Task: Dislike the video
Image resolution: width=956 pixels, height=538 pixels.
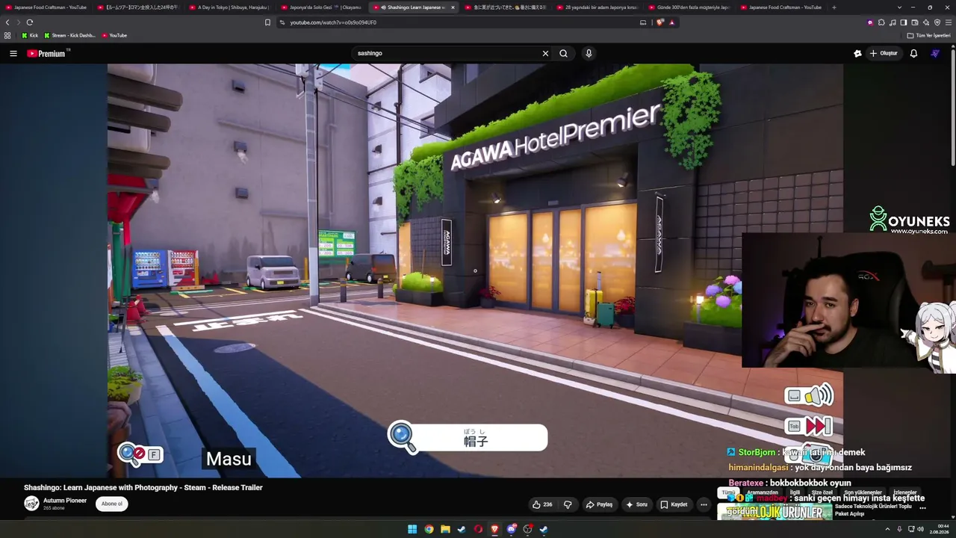Action: pos(568,504)
